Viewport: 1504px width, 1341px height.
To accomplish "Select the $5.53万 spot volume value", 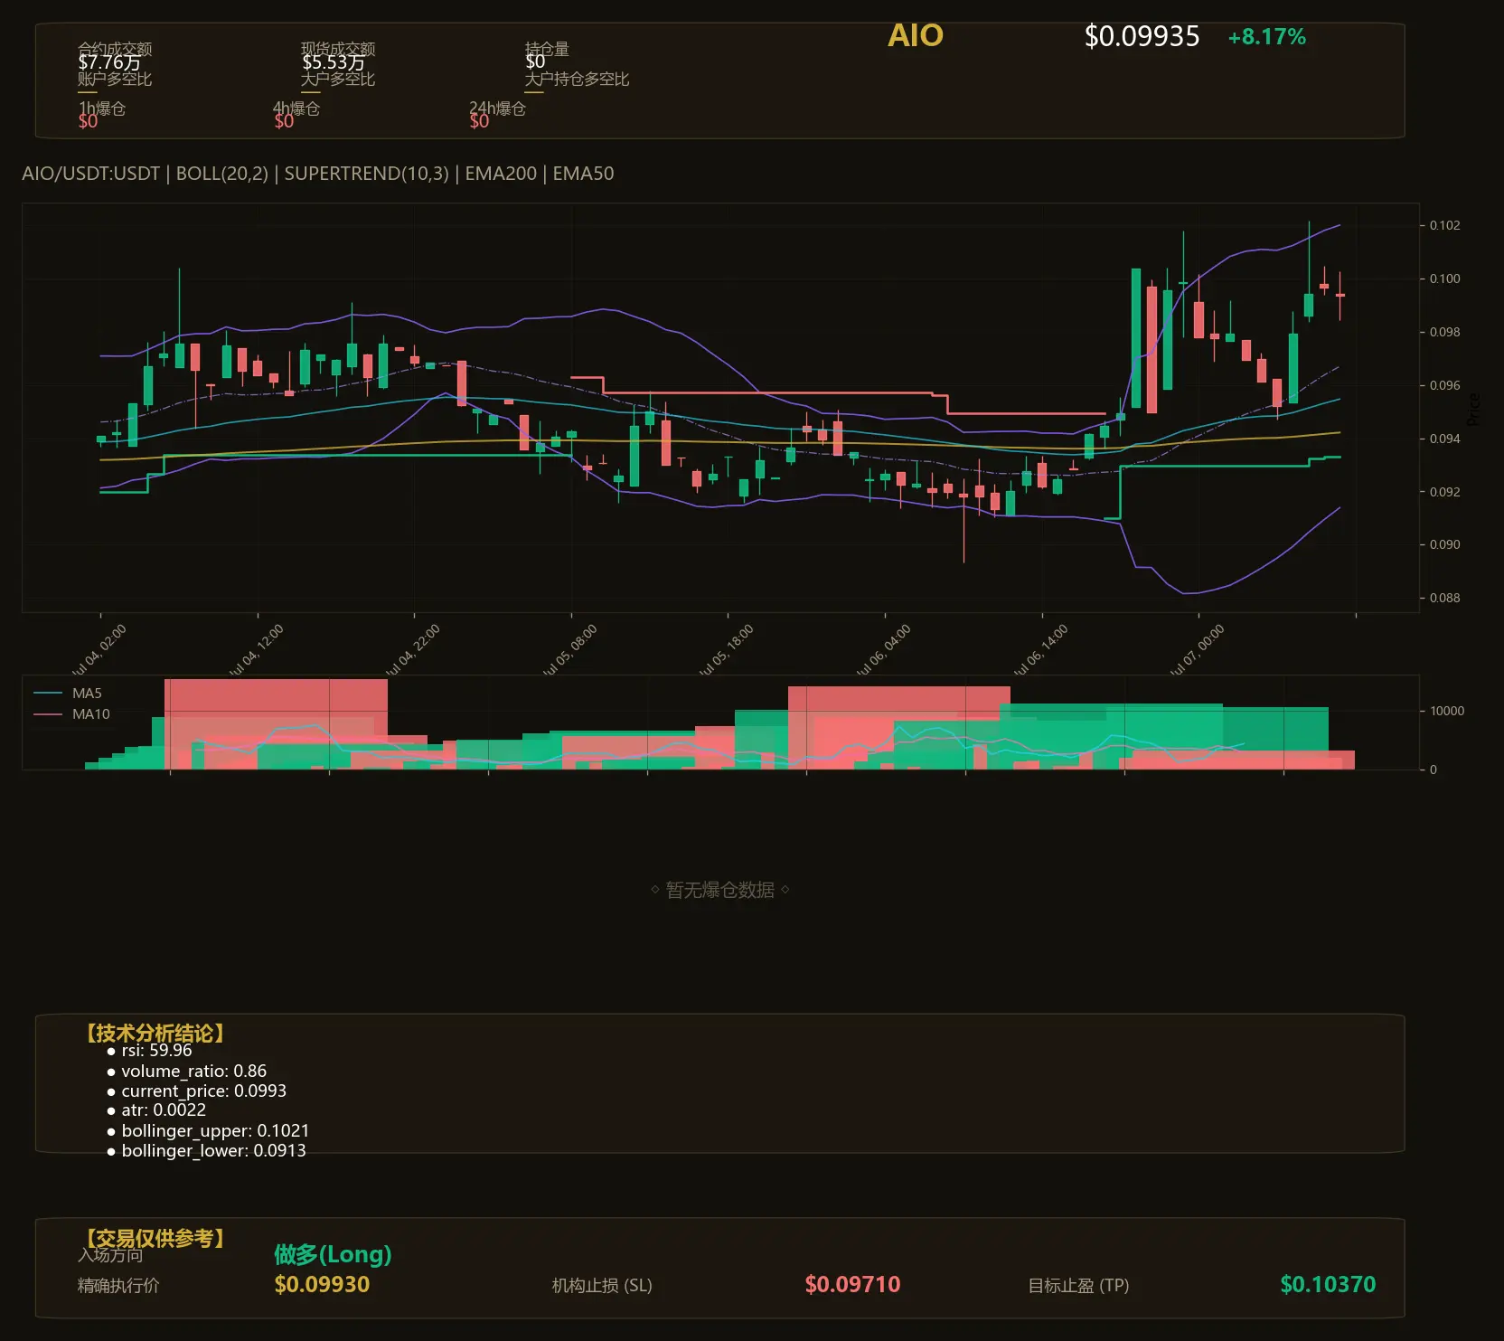I will pos(334,62).
